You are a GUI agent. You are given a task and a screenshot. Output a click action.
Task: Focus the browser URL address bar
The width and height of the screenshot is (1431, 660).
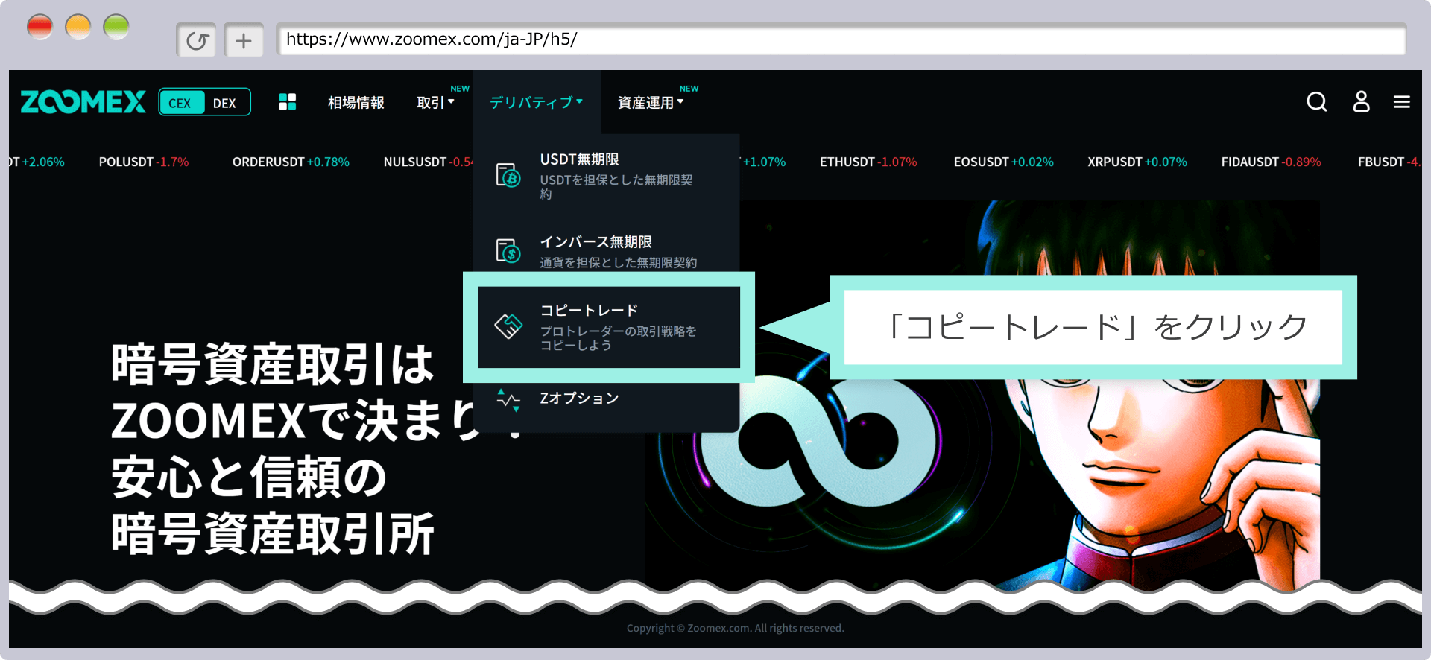(841, 39)
